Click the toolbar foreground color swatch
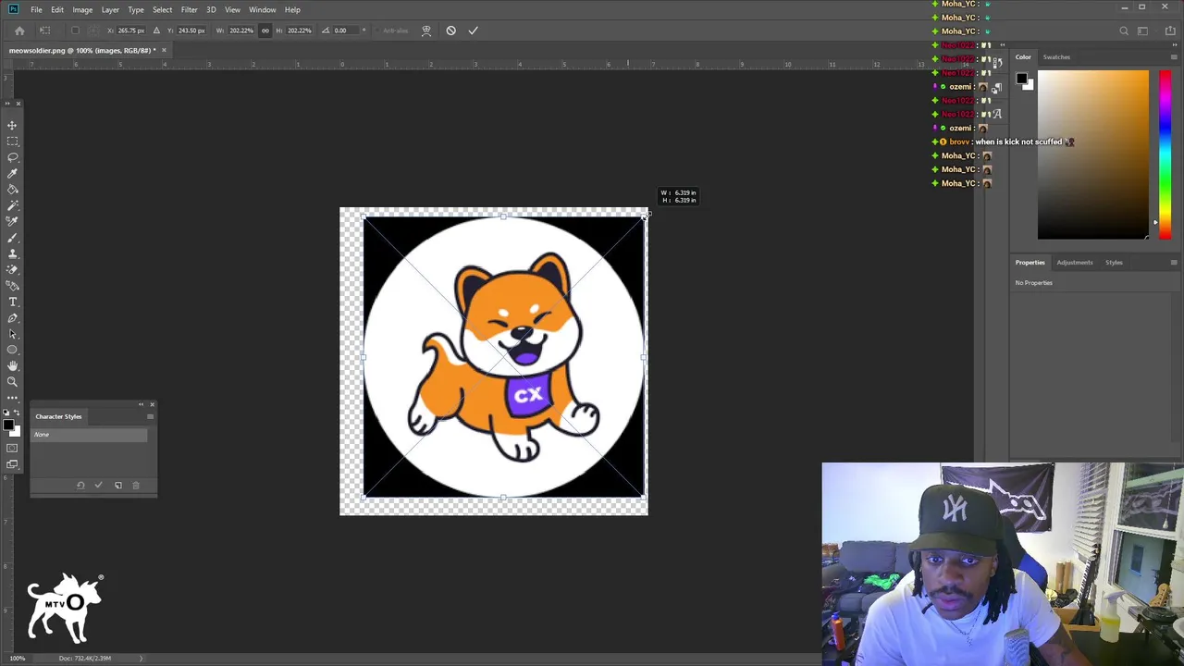This screenshot has width=1184, height=666. tap(7, 425)
